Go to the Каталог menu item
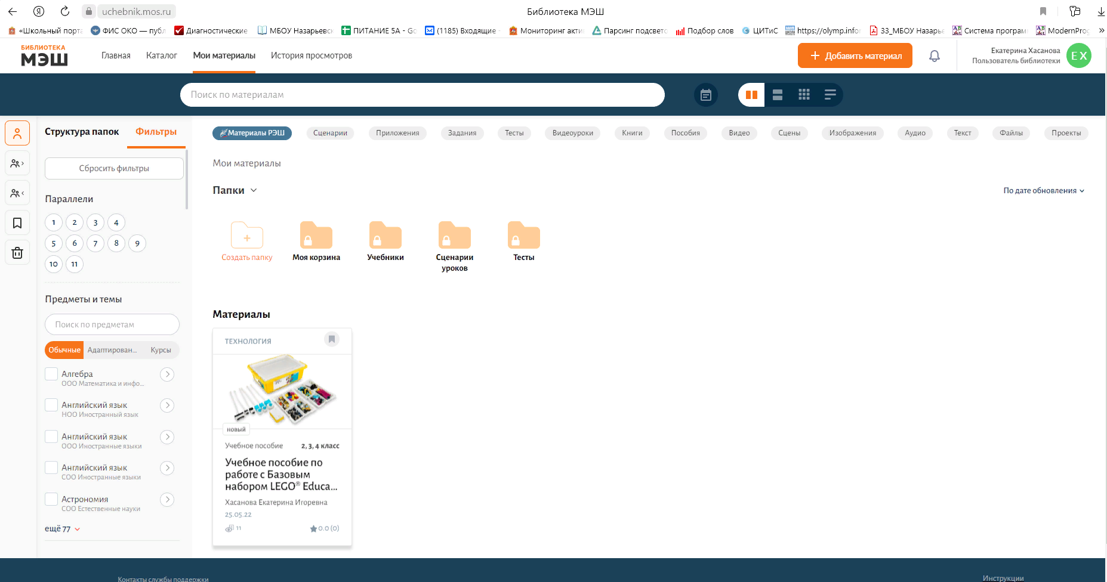The image size is (1107, 582). (x=161, y=55)
